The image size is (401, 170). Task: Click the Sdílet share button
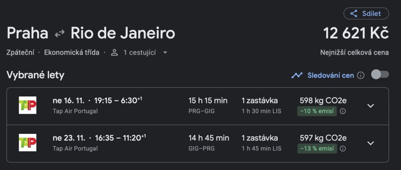coord(366,14)
